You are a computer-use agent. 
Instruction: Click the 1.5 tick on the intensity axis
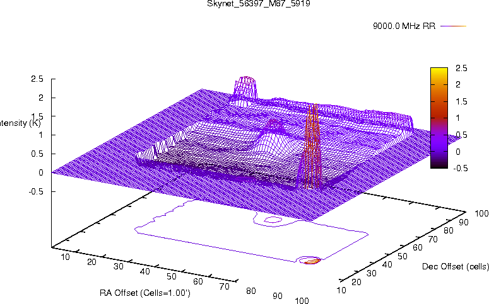click(x=37, y=116)
